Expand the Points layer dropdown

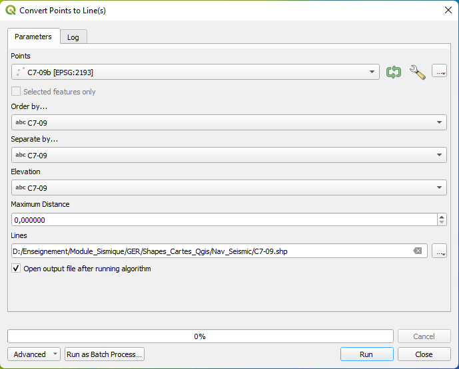click(372, 72)
